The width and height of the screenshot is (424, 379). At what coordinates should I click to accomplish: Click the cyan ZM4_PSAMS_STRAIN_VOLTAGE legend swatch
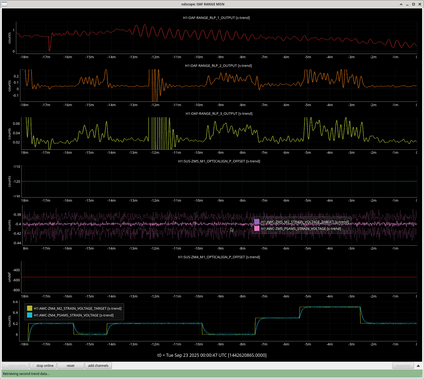[30, 315]
